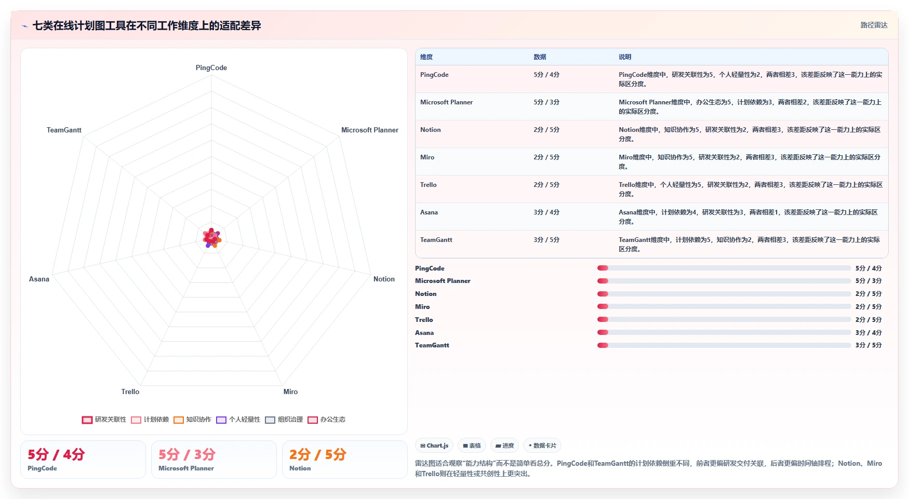This screenshot has width=909, height=499.
Task: Click the Trello axis label on the radar chart
Action: pos(130,392)
